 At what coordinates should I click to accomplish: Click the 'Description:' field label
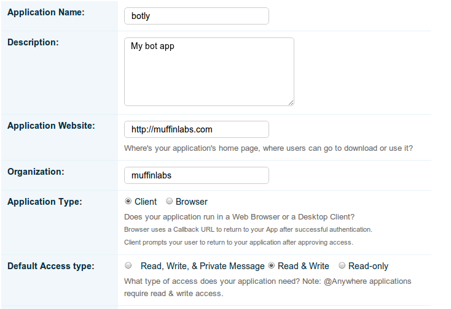pyautogui.click(x=33, y=42)
